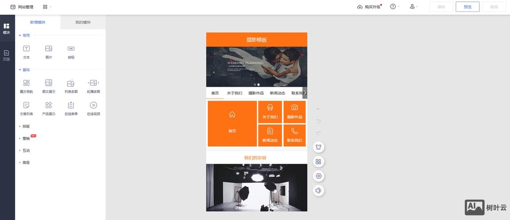
Task: Click 购买升级 upgrade link
Action: tap(369, 7)
